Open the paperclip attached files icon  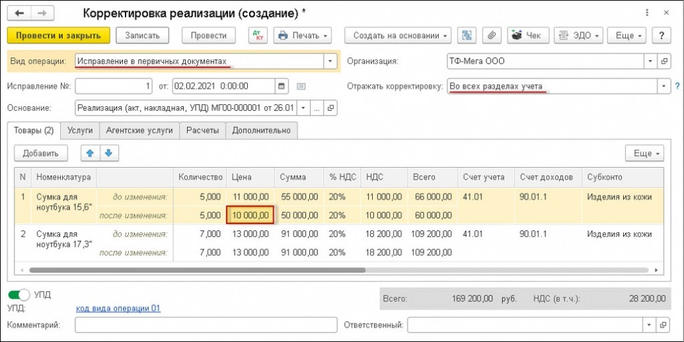[x=491, y=35]
